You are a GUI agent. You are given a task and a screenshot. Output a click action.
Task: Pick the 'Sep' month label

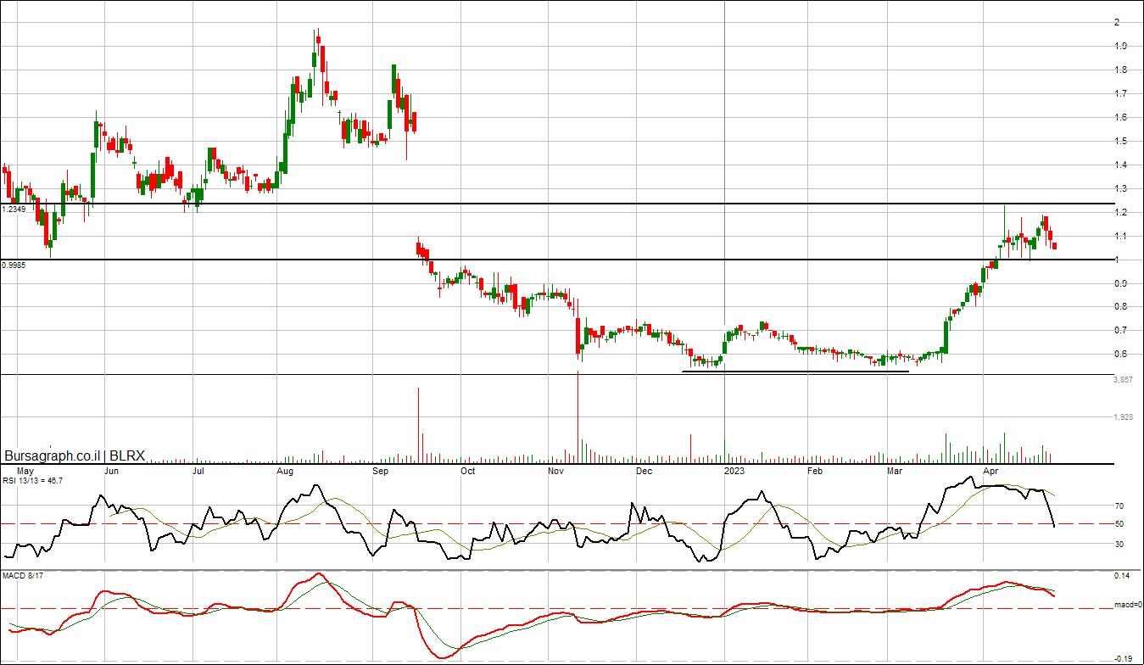381,470
